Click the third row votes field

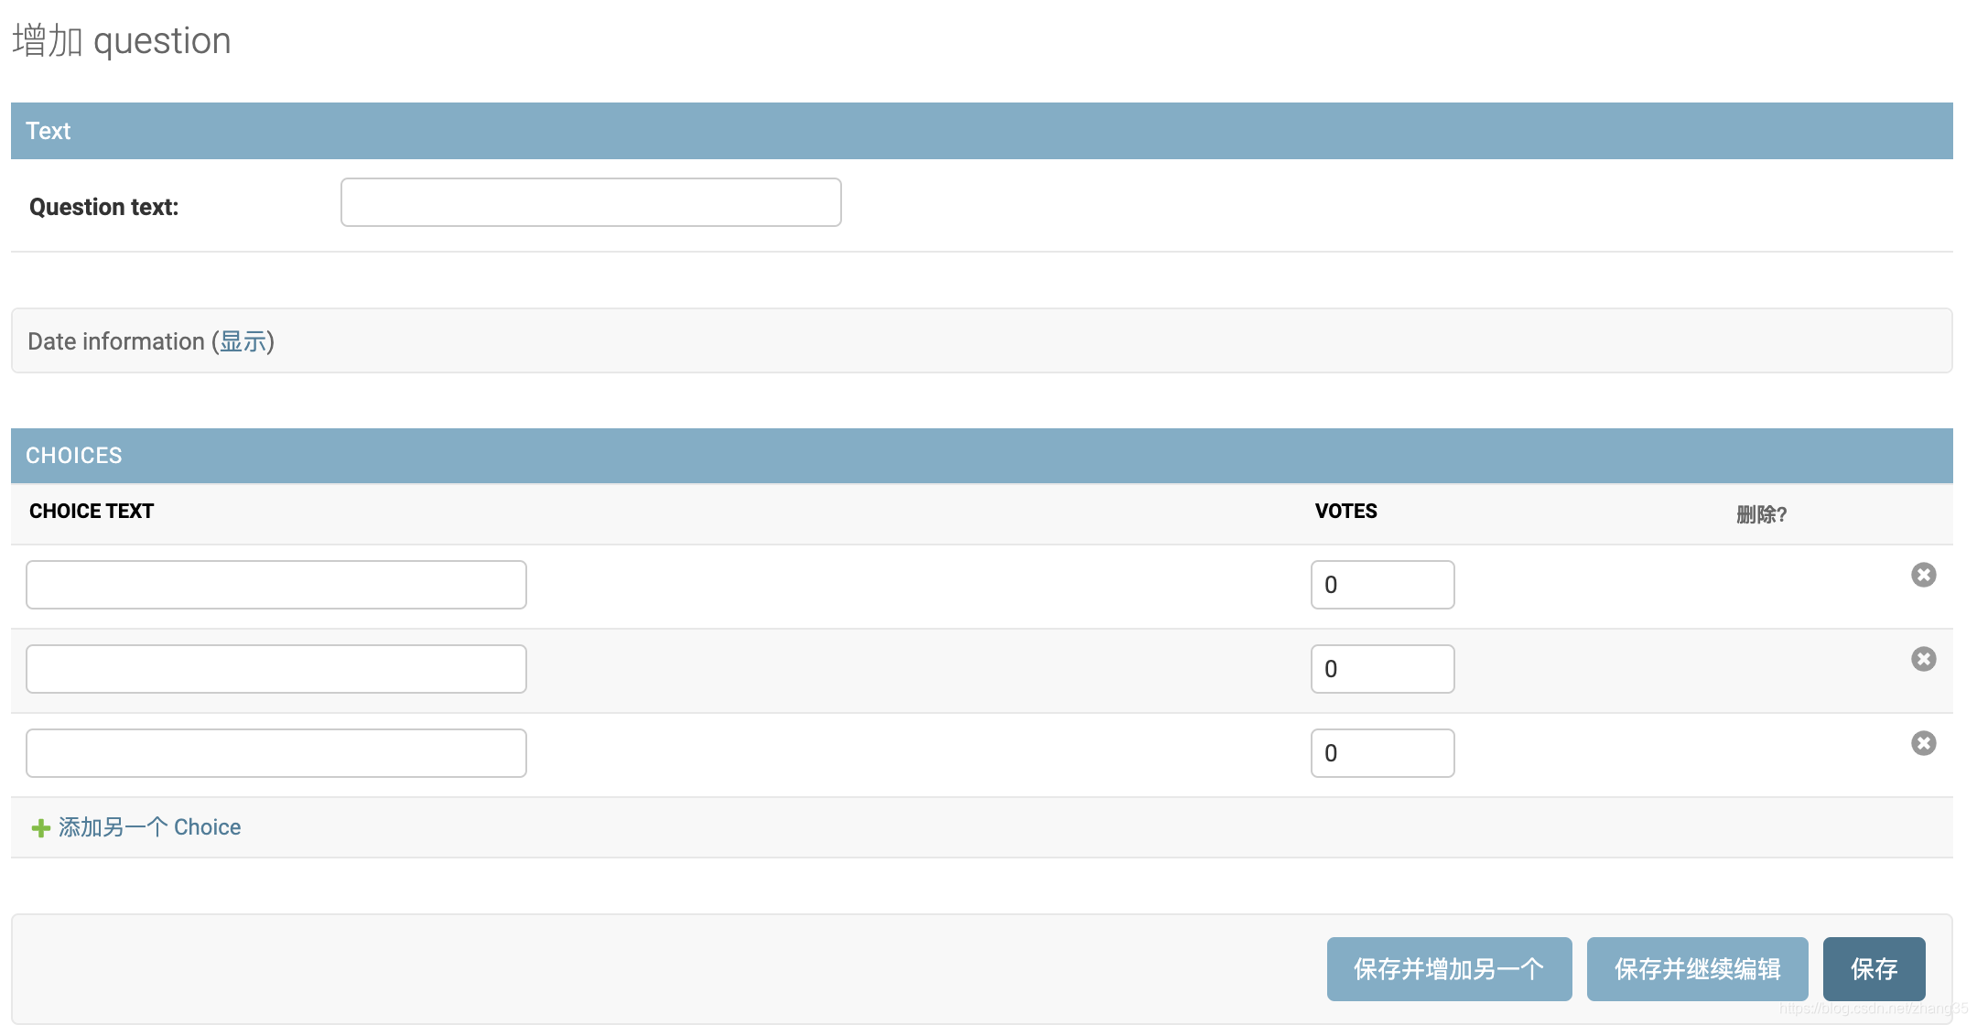click(x=1382, y=753)
